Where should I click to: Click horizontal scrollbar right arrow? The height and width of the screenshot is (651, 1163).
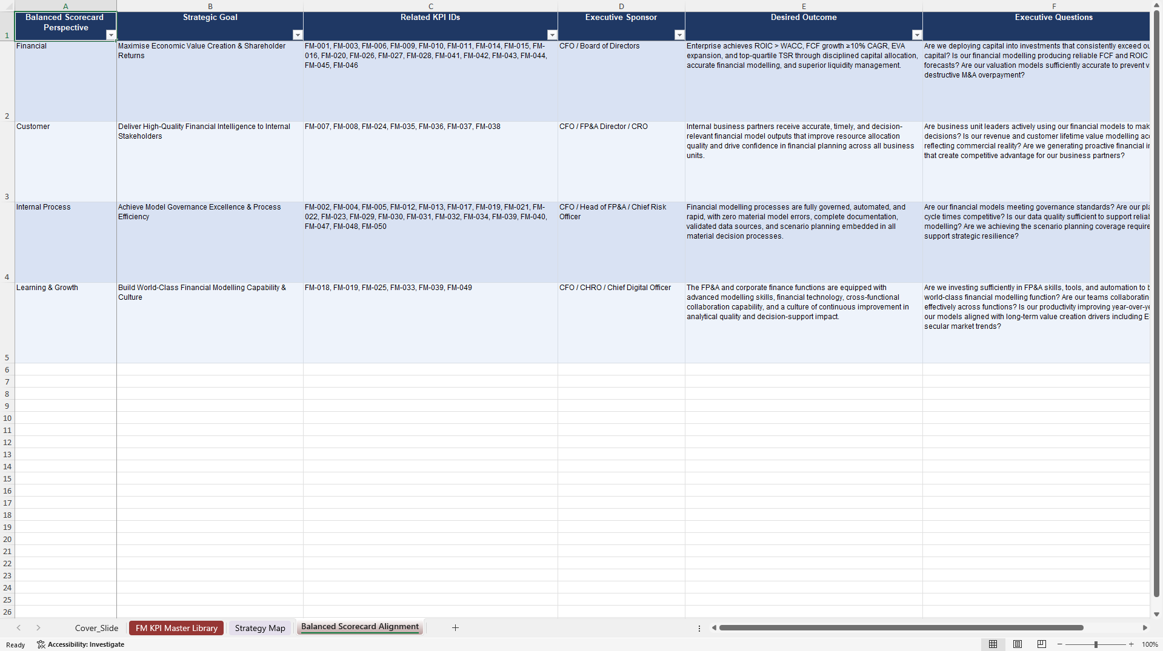tap(1145, 628)
